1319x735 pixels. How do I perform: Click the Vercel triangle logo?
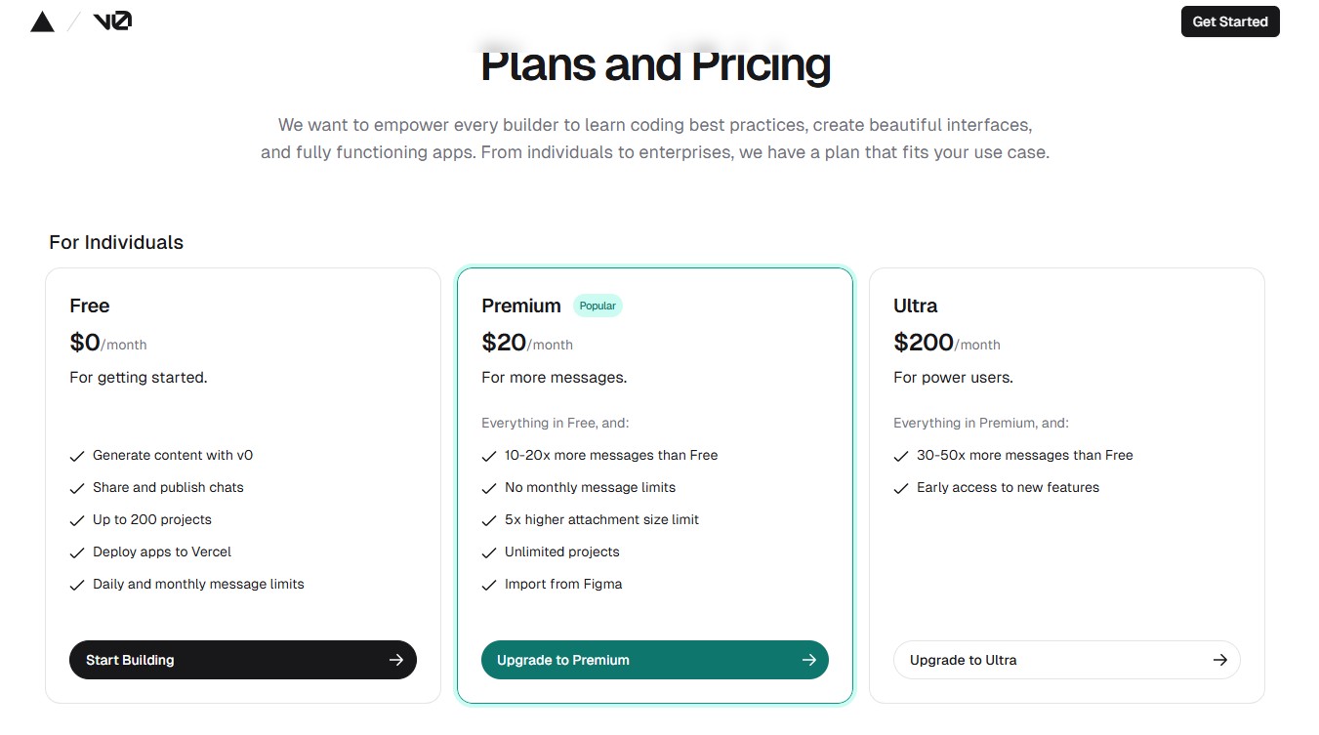pyautogui.click(x=42, y=21)
